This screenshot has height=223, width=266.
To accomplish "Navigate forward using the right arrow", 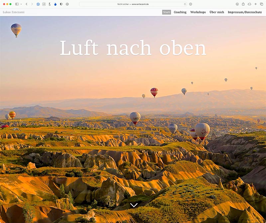I will (32, 4).
